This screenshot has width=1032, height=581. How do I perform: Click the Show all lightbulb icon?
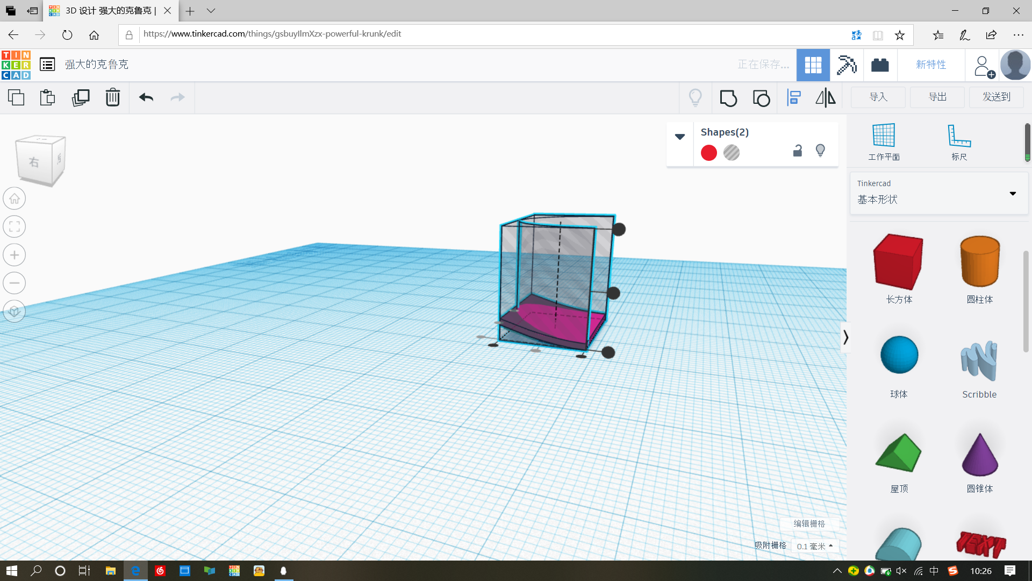tap(696, 97)
